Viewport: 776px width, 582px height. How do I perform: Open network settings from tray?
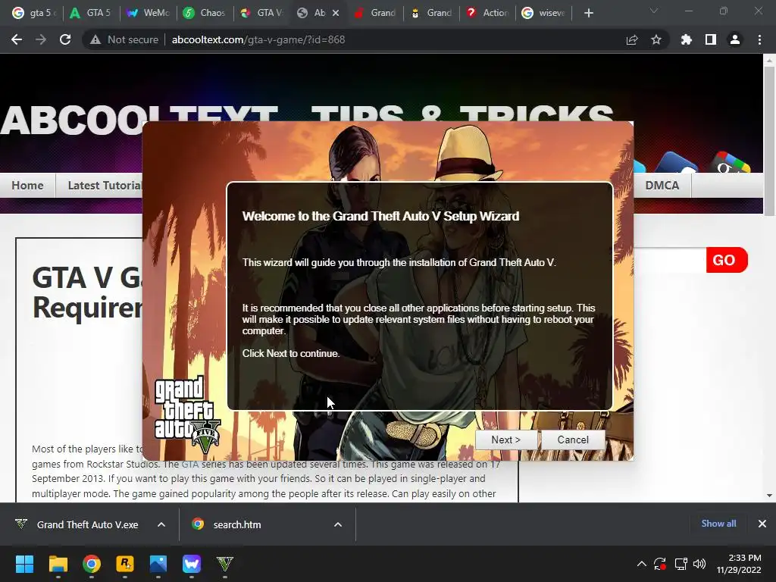tap(681, 564)
